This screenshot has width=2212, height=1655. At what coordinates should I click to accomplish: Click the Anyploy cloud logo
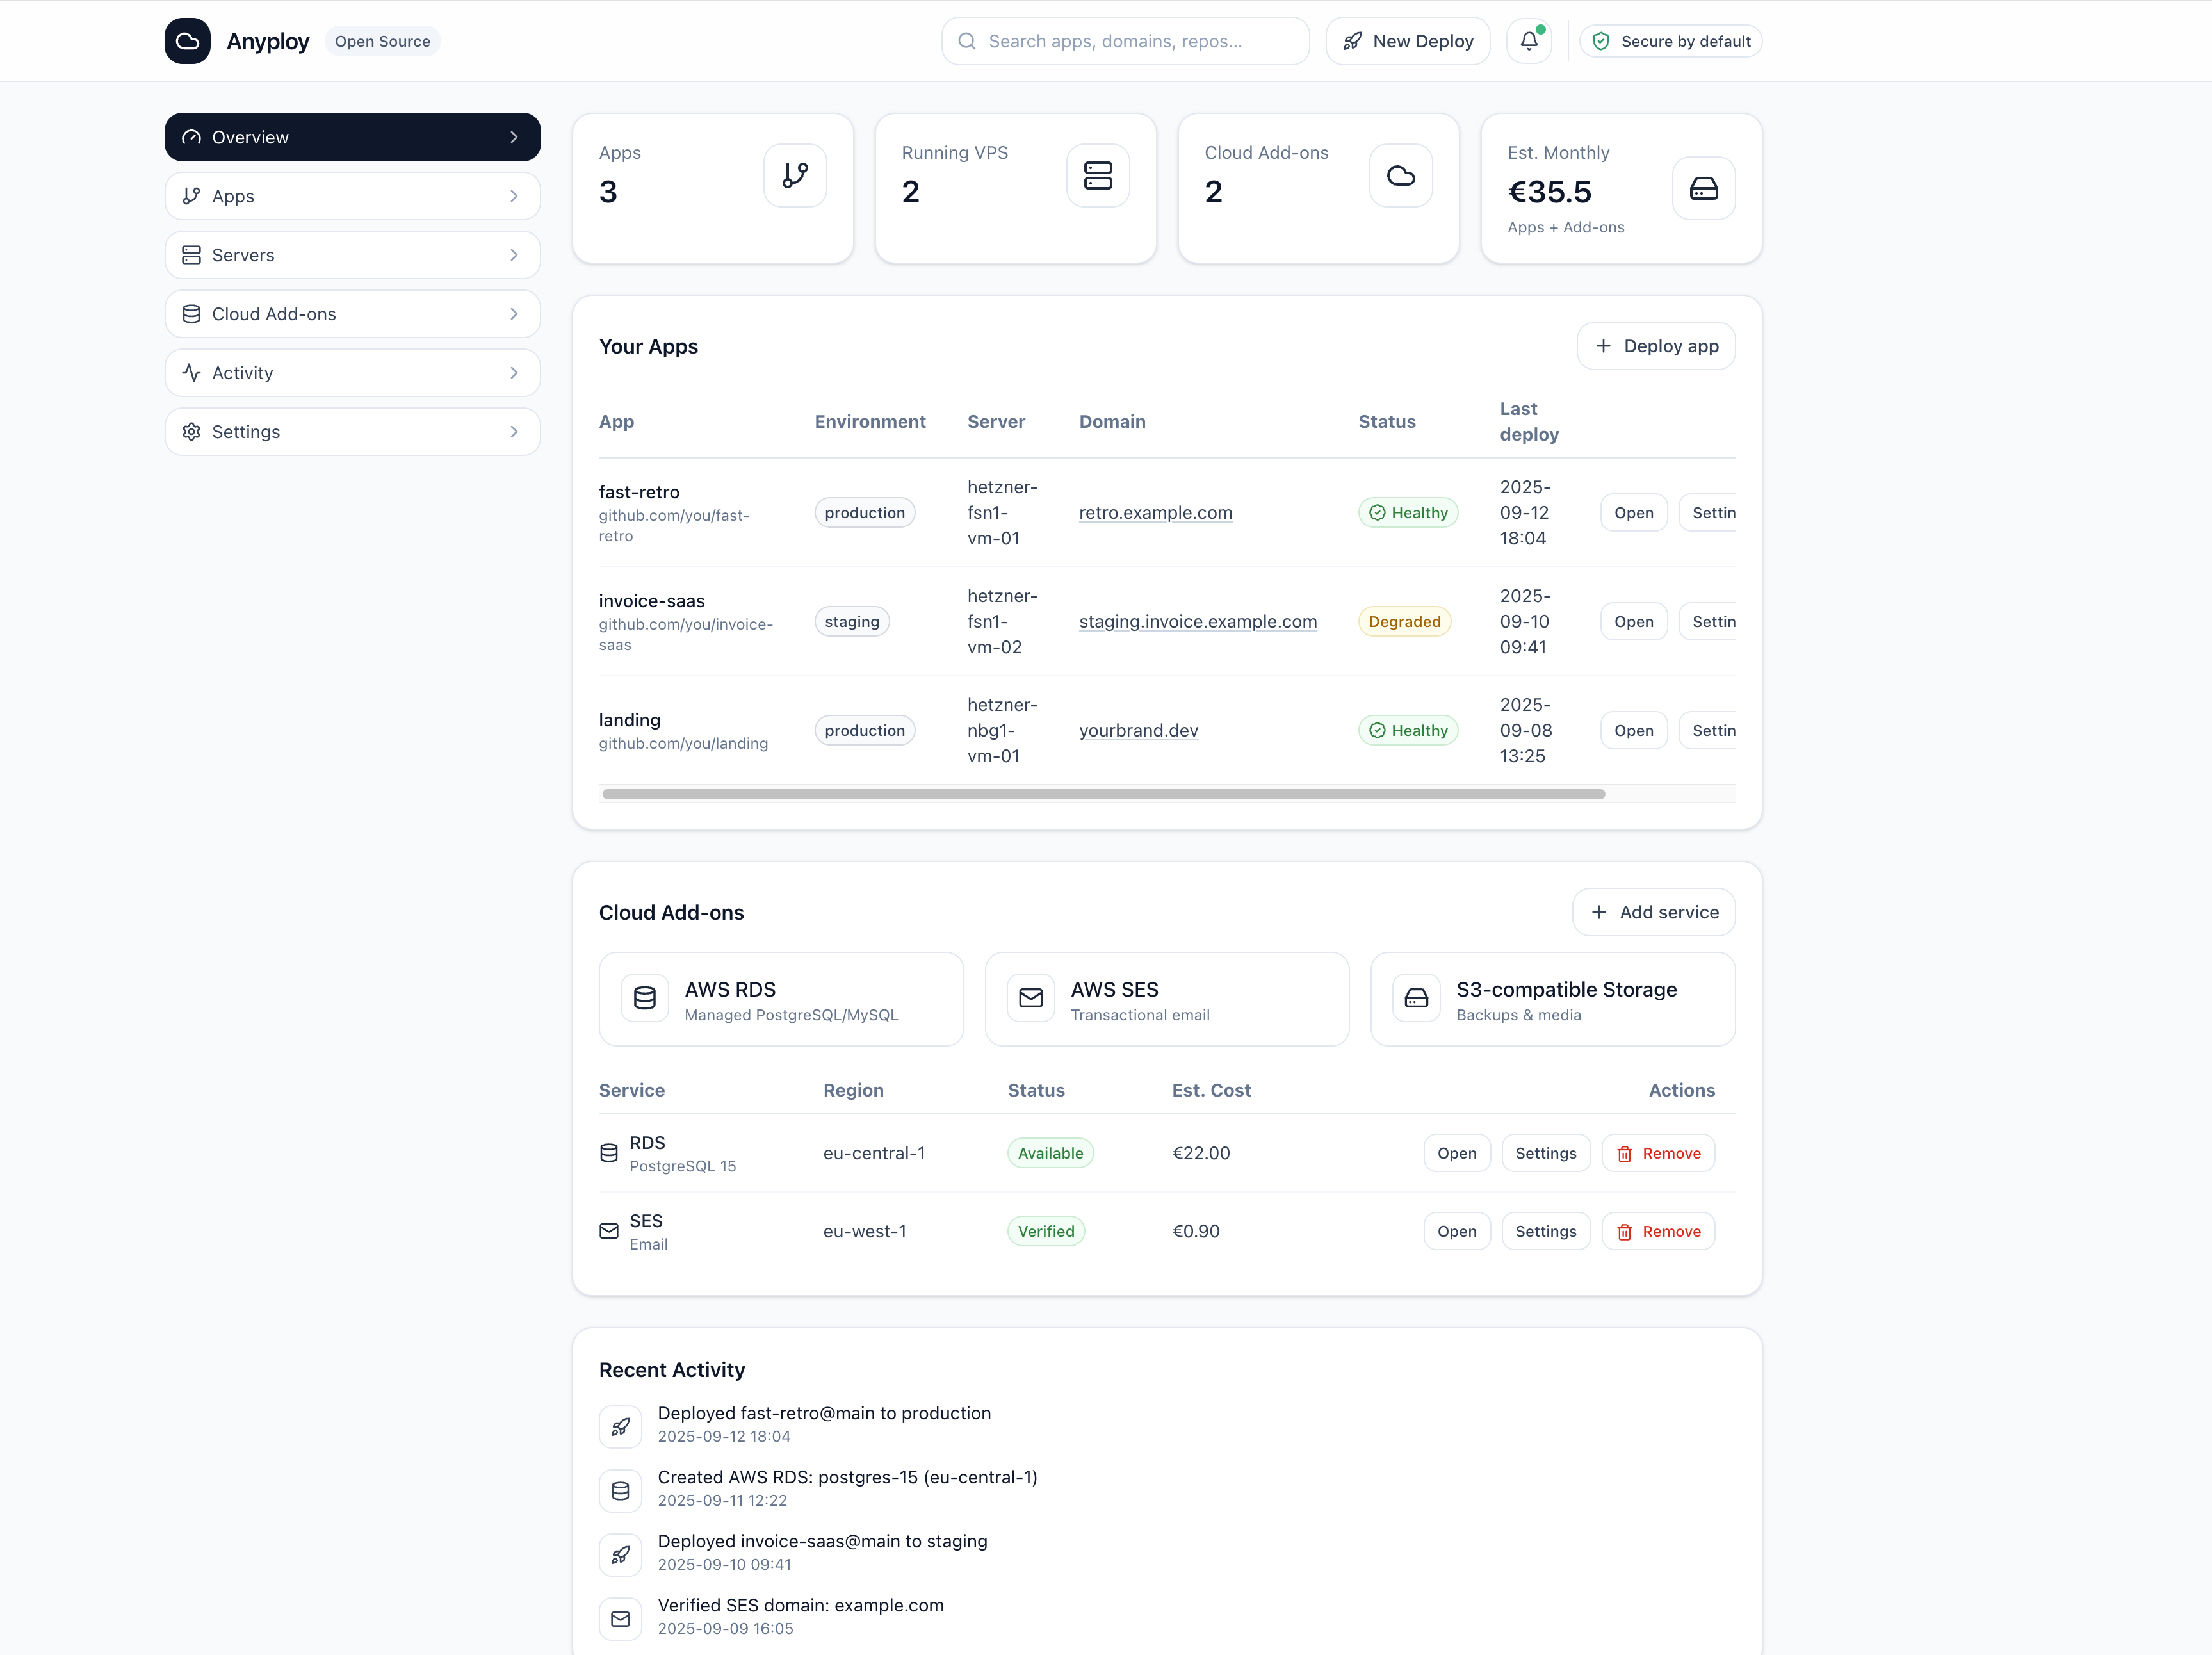pos(187,41)
